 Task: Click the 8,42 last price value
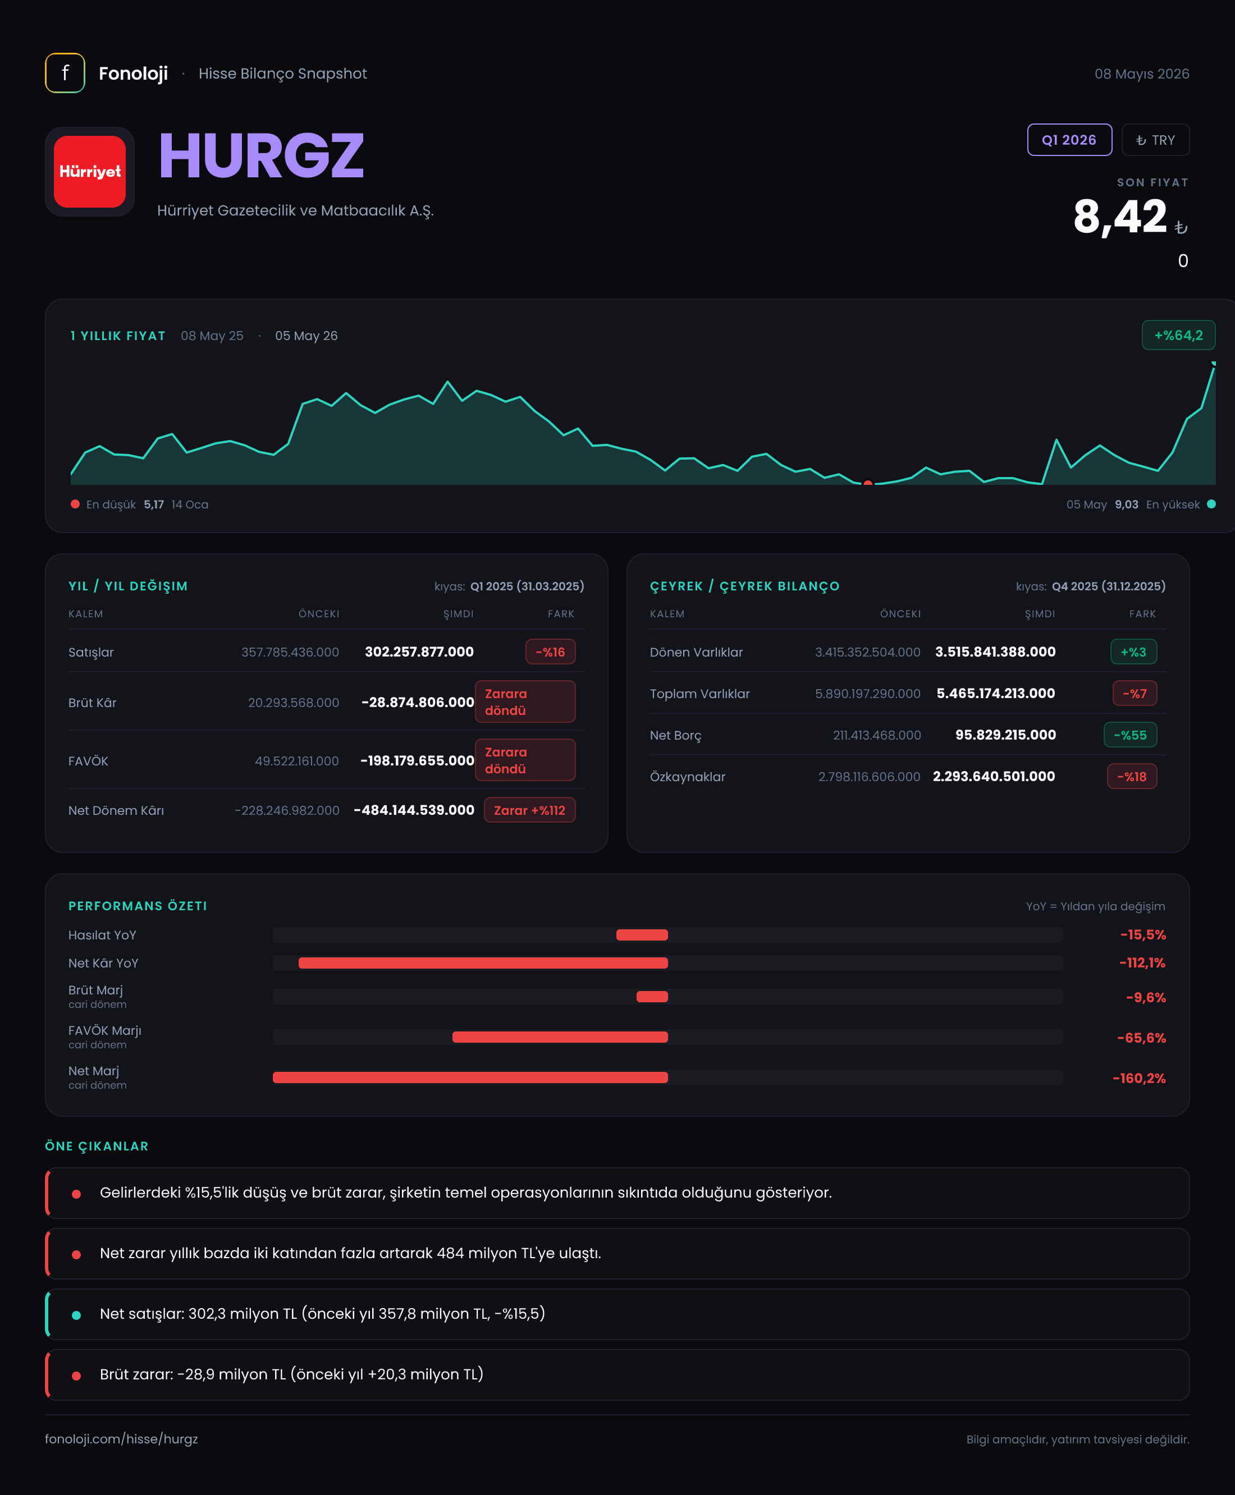coord(1120,217)
